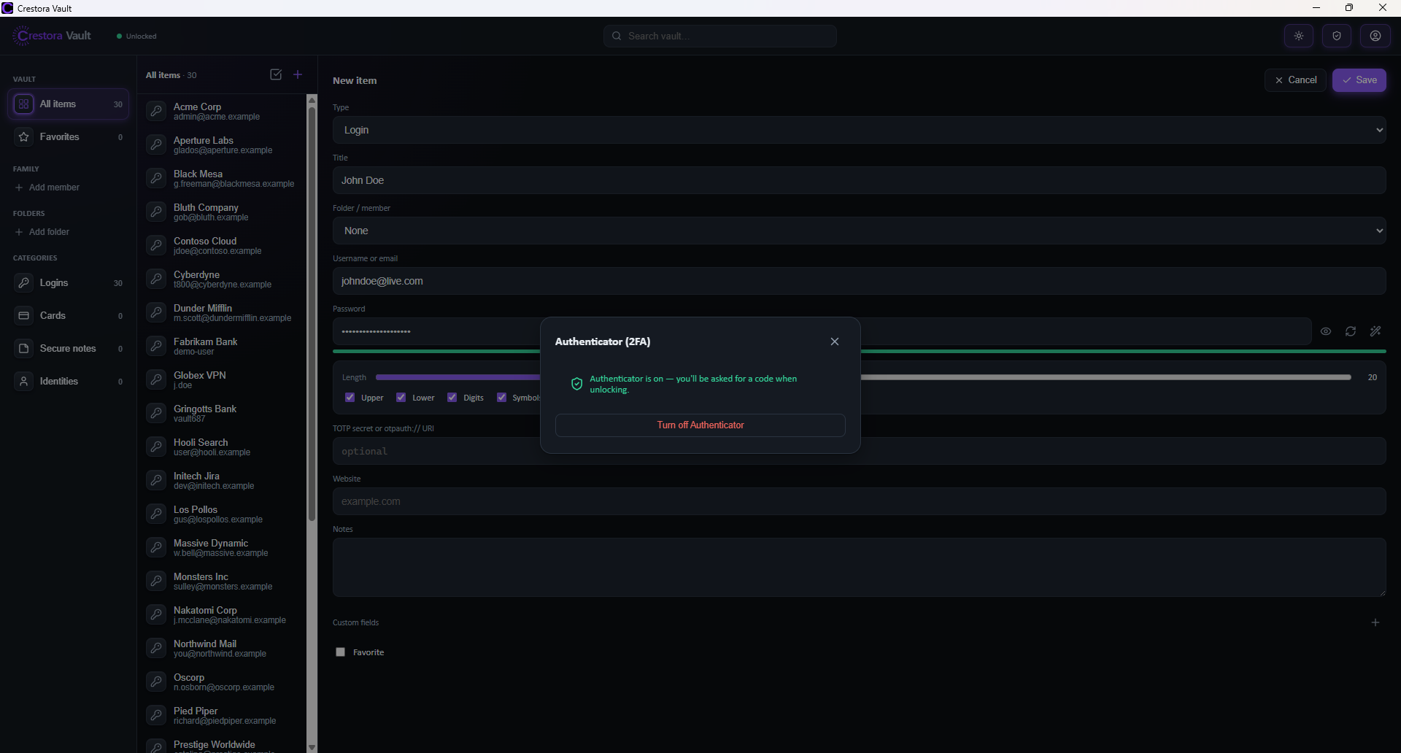Click the Website input field
This screenshot has height=753, width=1401.
point(859,501)
